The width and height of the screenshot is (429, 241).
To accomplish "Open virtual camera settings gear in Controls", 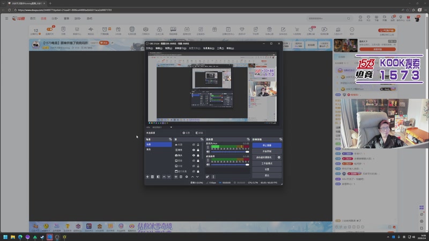I will pos(279,157).
